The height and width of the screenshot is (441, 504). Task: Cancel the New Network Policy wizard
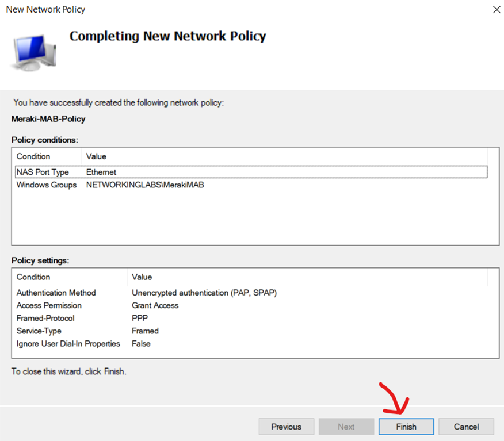point(466,427)
